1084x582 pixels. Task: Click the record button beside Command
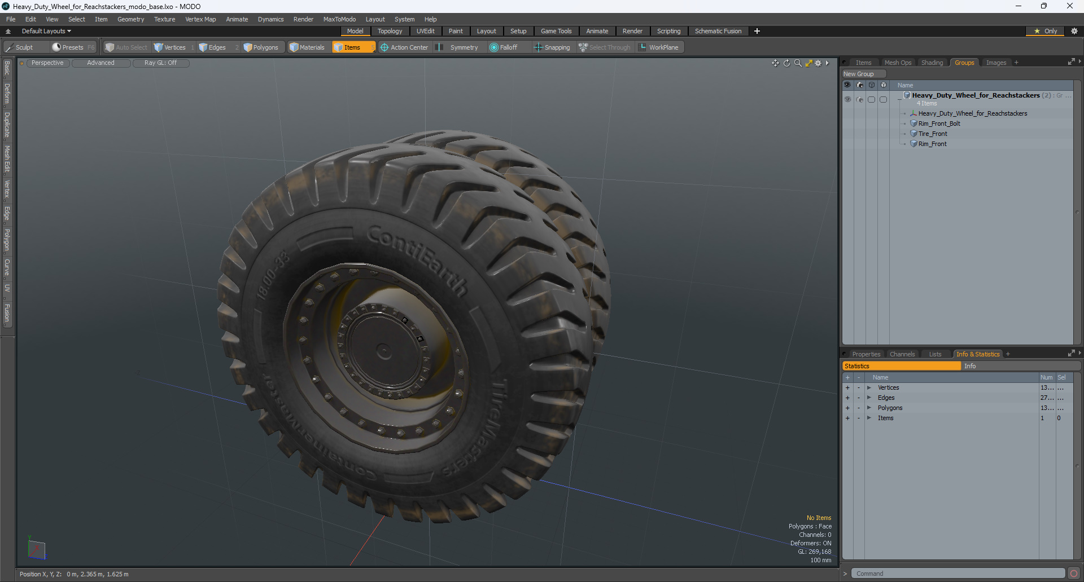pyautogui.click(x=1074, y=574)
